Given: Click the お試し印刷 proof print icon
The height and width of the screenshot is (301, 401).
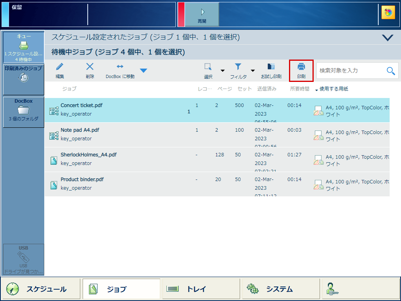Looking at the screenshot, I should pyautogui.click(x=271, y=67).
